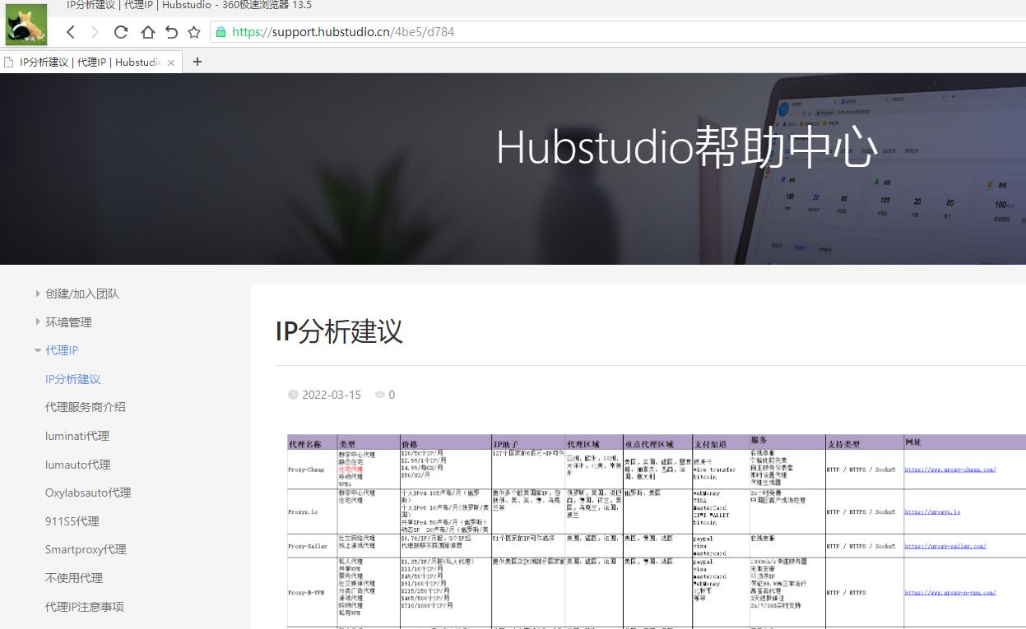This screenshot has height=629, width=1026.
Task: Open the 环境管理 menu item
Action: 68,322
